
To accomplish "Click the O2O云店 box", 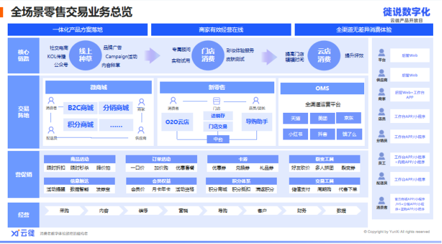I will click(177, 122).
